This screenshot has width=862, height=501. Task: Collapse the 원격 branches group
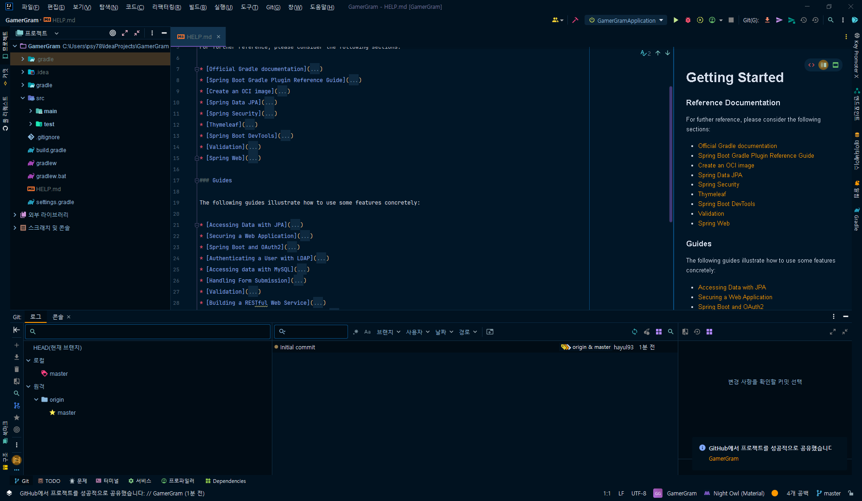tap(28, 386)
